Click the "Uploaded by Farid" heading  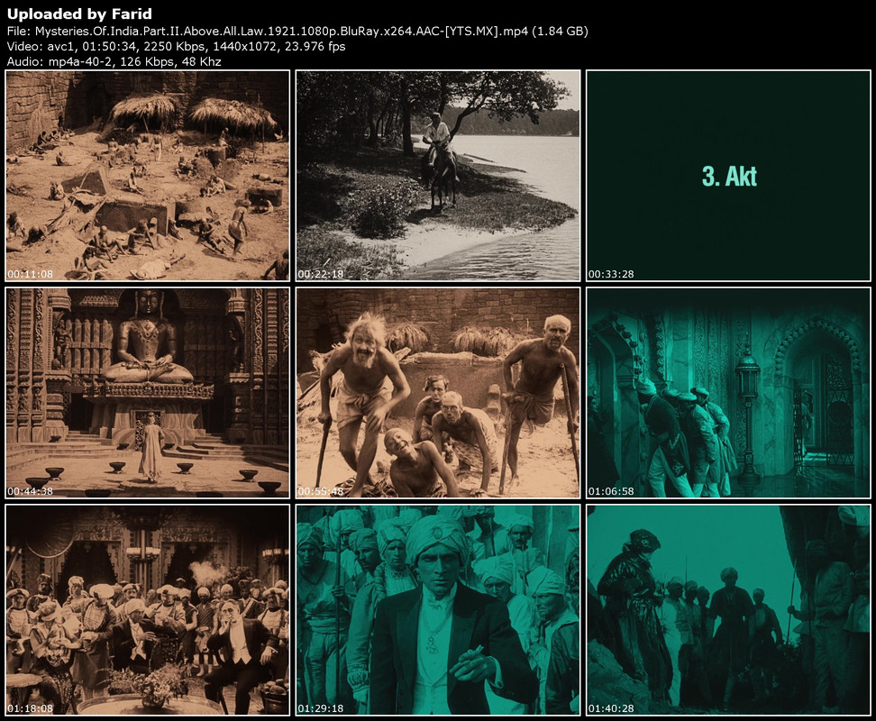click(x=79, y=14)
